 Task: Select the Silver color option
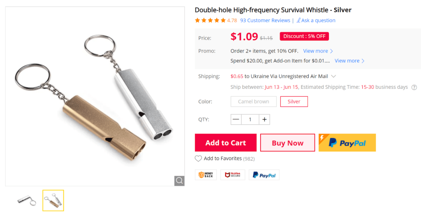(x=294, y=102)
